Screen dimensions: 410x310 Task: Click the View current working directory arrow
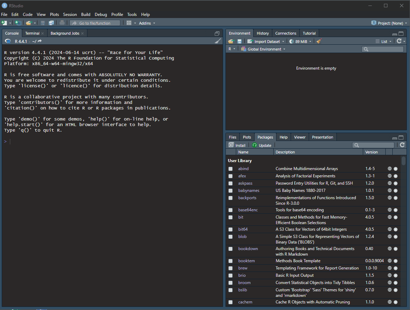click(x=40, y=41)
